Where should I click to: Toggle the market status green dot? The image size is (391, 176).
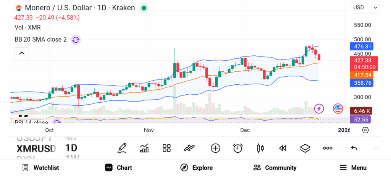(x=144, y=8)
